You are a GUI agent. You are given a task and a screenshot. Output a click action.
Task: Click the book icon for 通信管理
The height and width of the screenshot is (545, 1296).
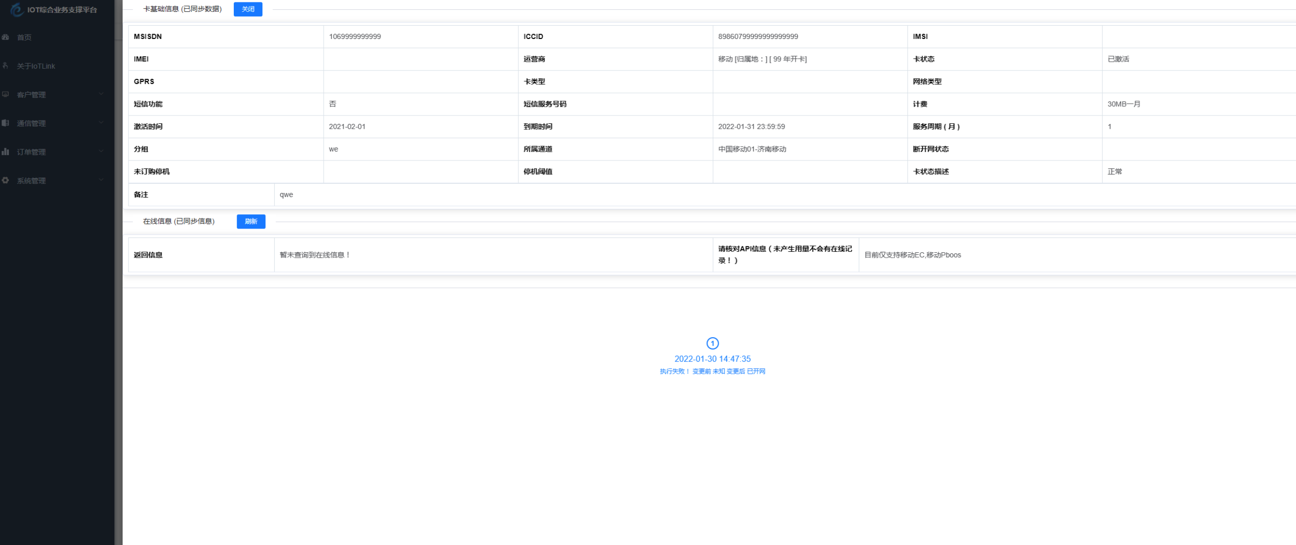click(x=5, y=123)
